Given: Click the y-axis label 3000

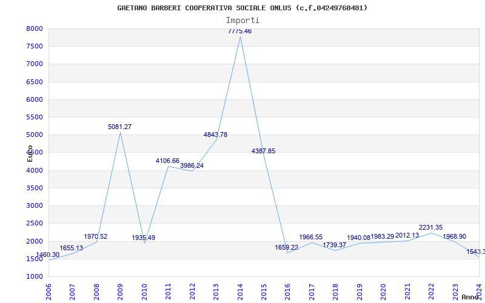Looking at the screenshot, I should (x=35, y=205).
